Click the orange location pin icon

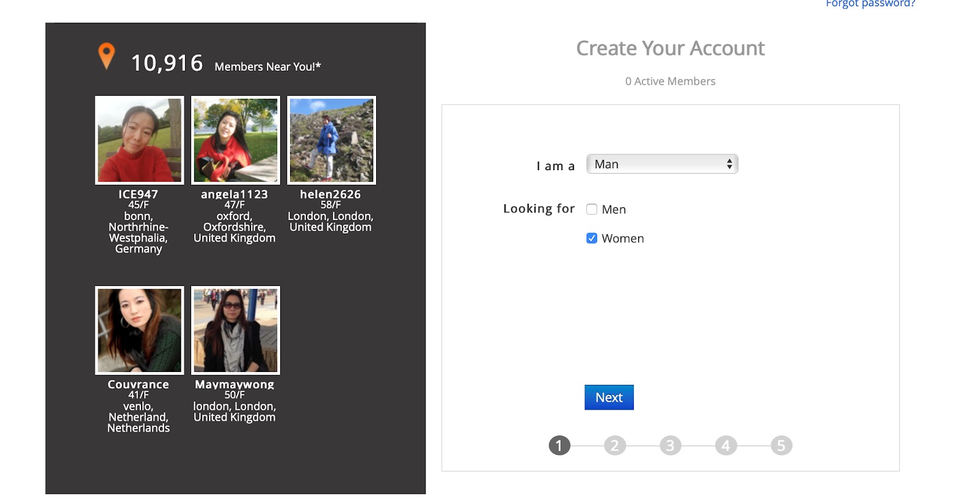pos(106,56)
